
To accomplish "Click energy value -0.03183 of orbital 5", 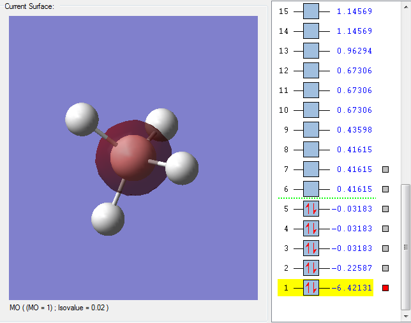I will click(352, 209).
